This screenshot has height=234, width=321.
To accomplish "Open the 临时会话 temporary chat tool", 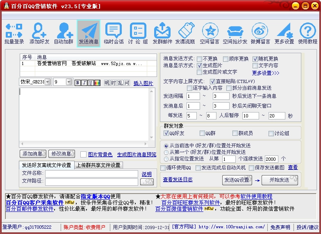I will pyautogui.click(x=114, y=34).
